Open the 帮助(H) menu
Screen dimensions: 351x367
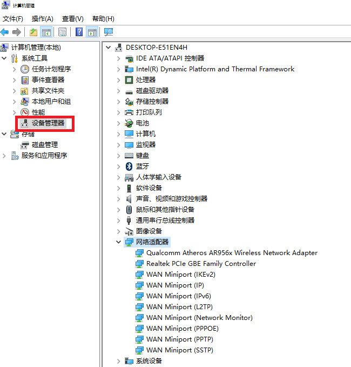click(x=103, y=19)
